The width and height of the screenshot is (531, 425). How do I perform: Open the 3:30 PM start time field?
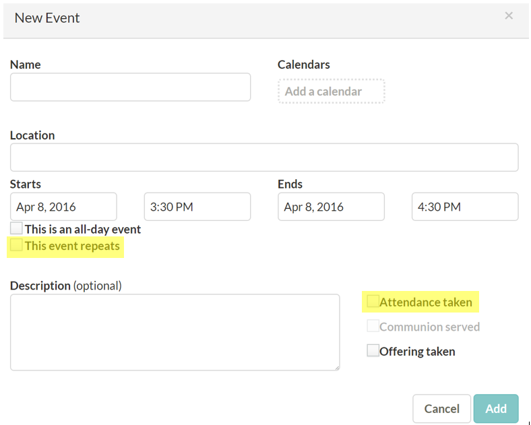click(197, 207)
